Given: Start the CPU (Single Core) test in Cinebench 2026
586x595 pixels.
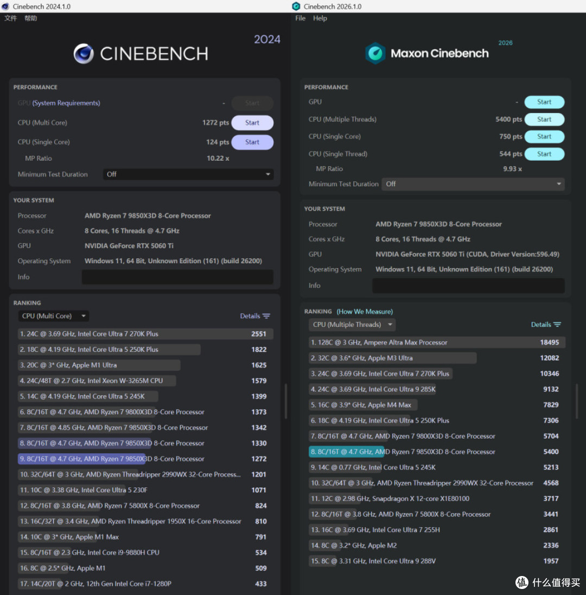Looking at the screenshot, I should (x=544, y=136).
